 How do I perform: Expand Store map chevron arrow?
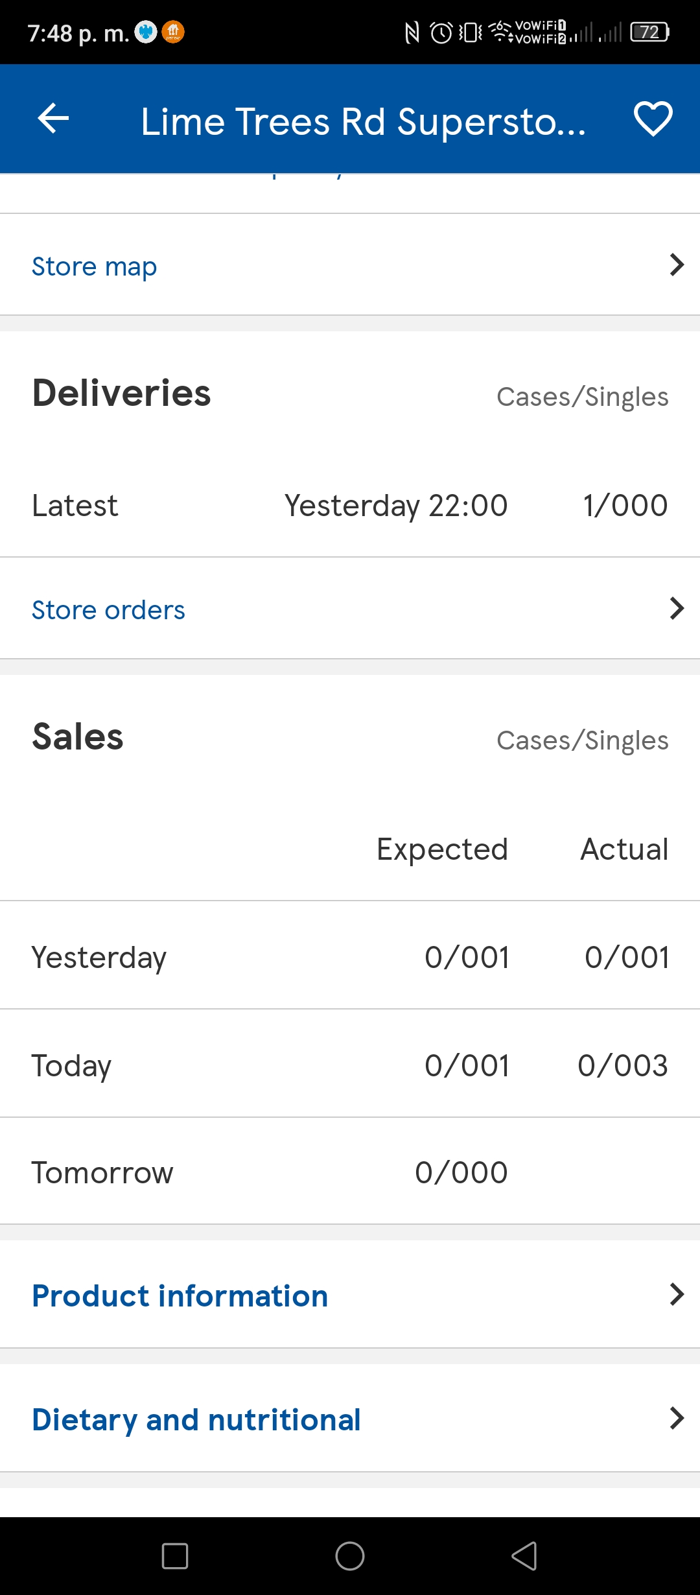click(x=677, y=265)
